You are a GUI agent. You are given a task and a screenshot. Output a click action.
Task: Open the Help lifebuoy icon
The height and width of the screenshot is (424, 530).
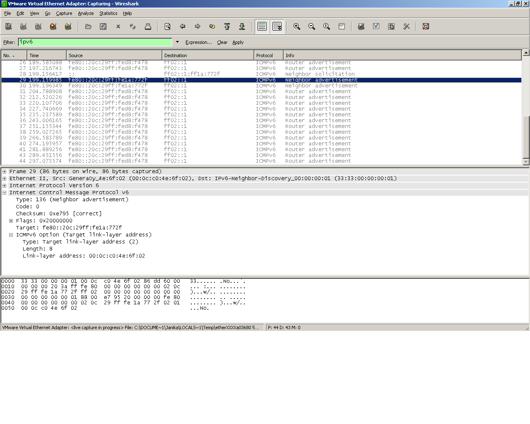point(426,26)
